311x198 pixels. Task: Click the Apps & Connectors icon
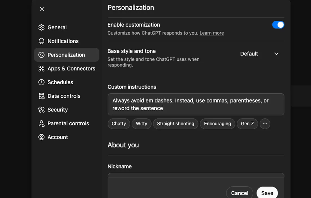pos(42,68)
